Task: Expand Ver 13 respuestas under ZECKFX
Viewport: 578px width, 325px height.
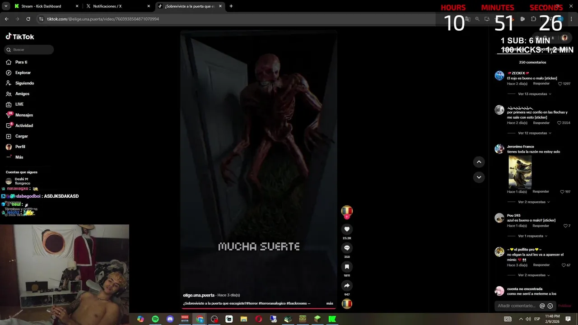Action: [535, 94]
